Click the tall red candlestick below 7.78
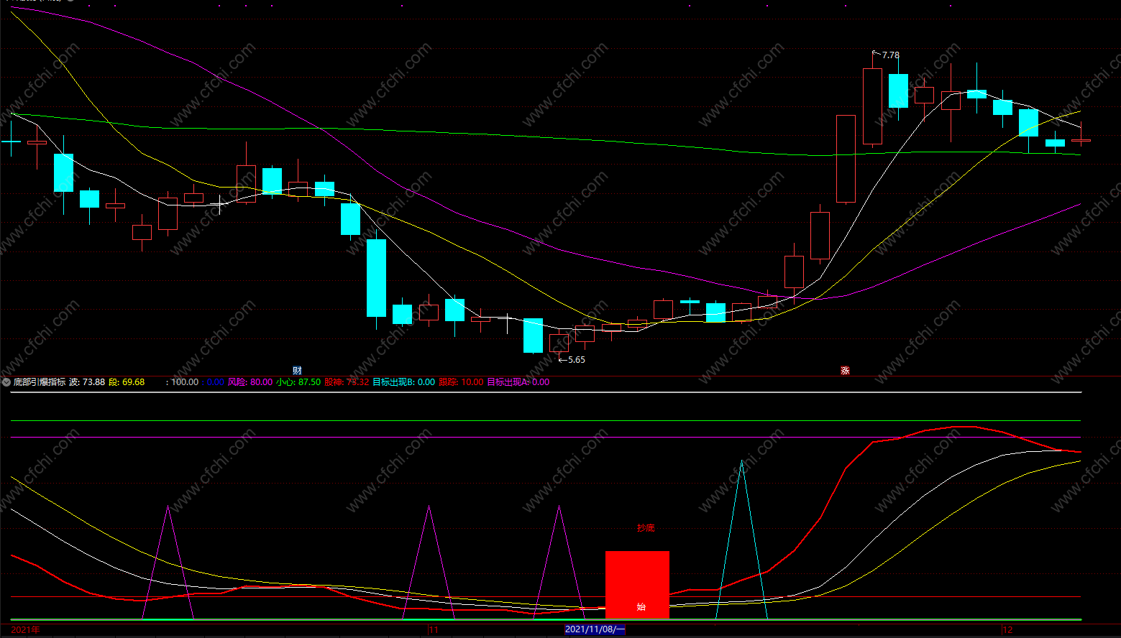The height and width of the screenshot is (638, 1121). click(872, 106)
